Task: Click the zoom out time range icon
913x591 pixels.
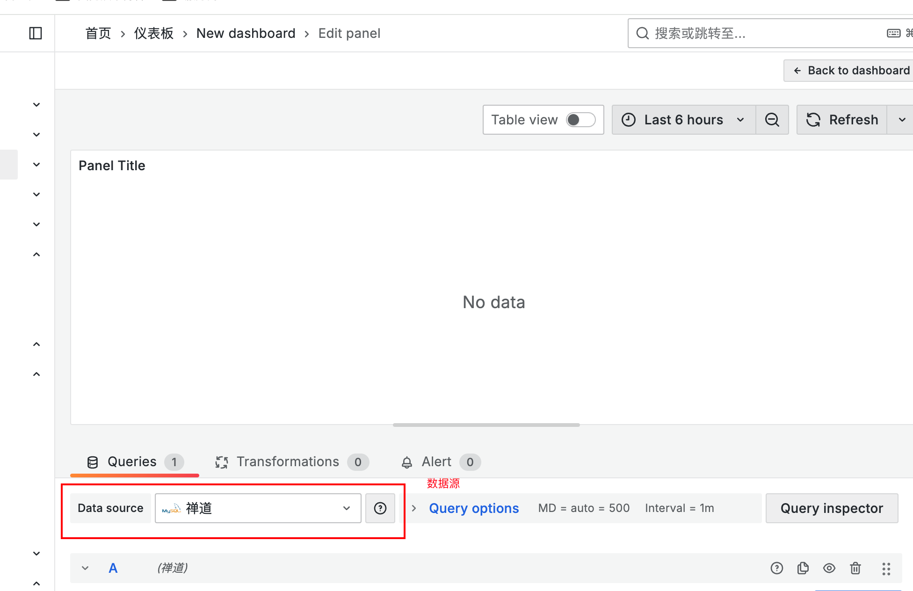Action: point(772,120)
